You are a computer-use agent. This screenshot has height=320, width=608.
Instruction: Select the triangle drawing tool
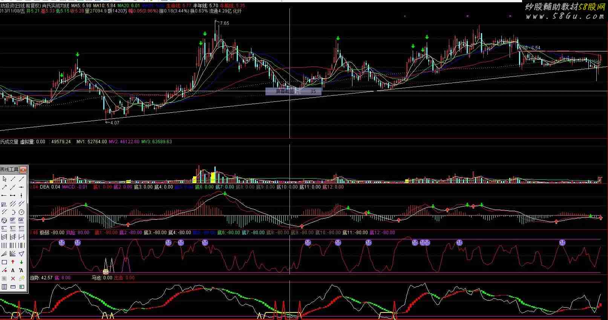point(21,254)
